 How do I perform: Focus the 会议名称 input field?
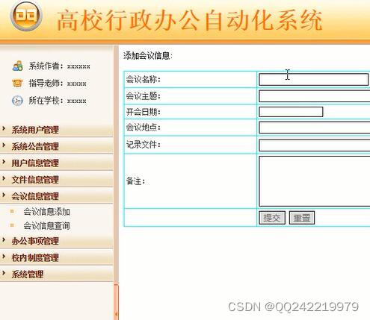pos(314,80)
